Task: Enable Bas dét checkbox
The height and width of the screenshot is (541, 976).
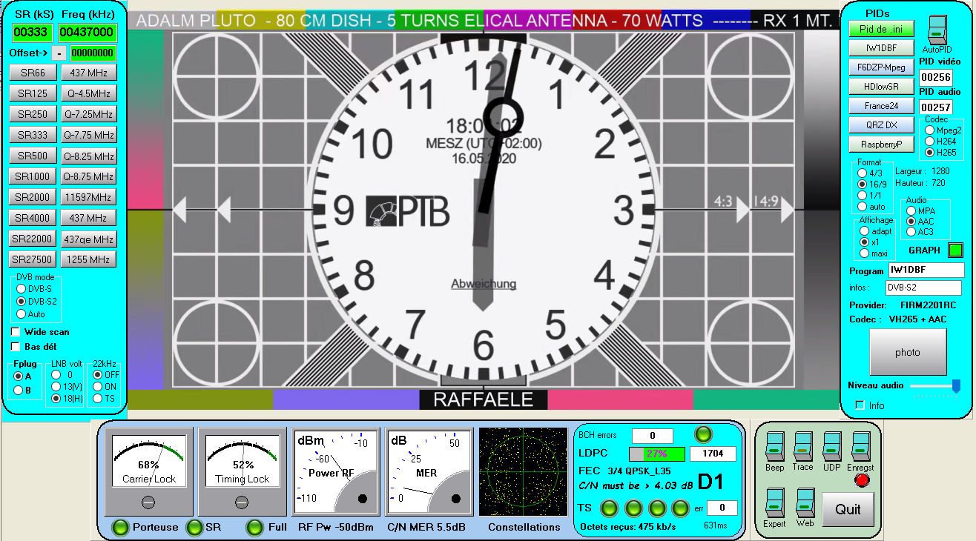Action: click(x=16, y=346)
